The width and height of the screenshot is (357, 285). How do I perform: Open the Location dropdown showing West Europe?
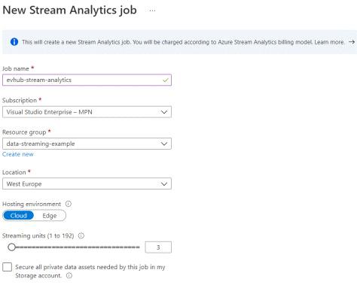click(87, 183)
